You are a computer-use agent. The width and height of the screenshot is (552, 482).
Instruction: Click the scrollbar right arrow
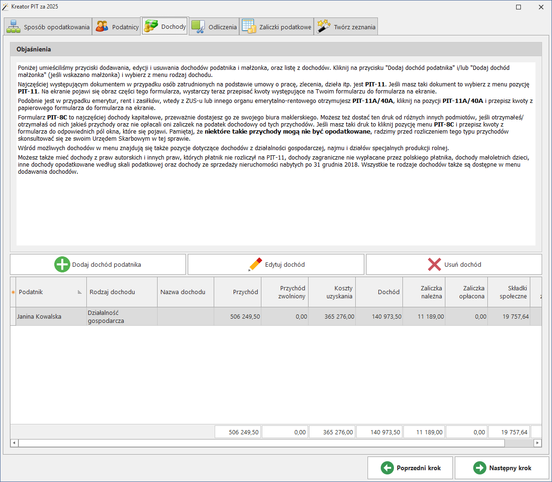click(537, 443)
